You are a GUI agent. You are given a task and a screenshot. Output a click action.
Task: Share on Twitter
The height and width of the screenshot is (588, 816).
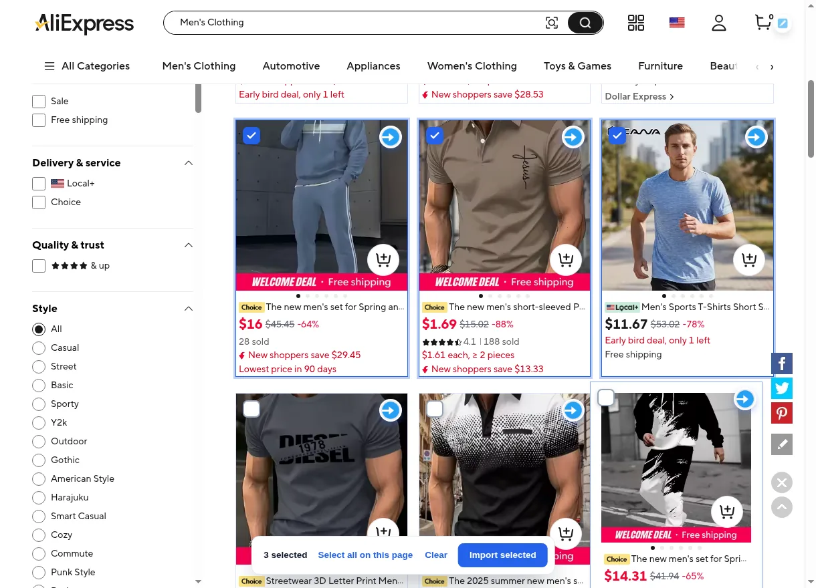tap(782, 388)
